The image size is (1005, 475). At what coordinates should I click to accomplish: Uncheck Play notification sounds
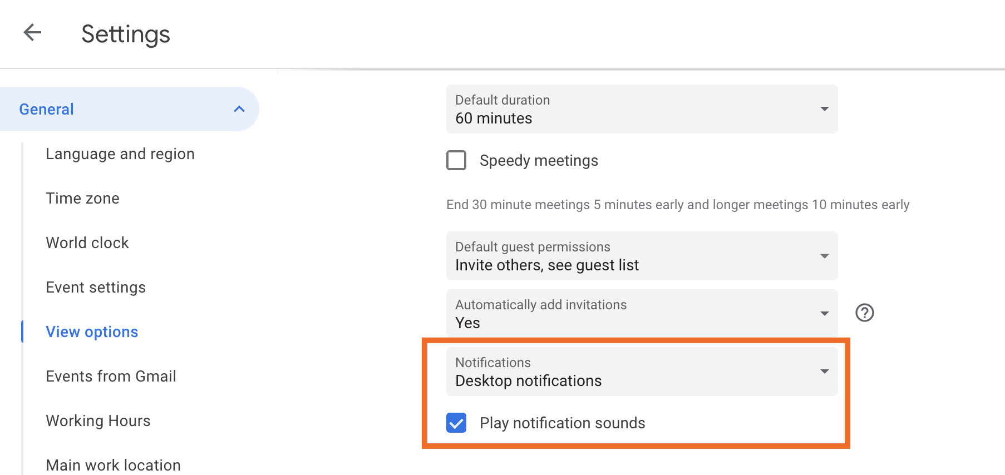click(x=456, y=423)
